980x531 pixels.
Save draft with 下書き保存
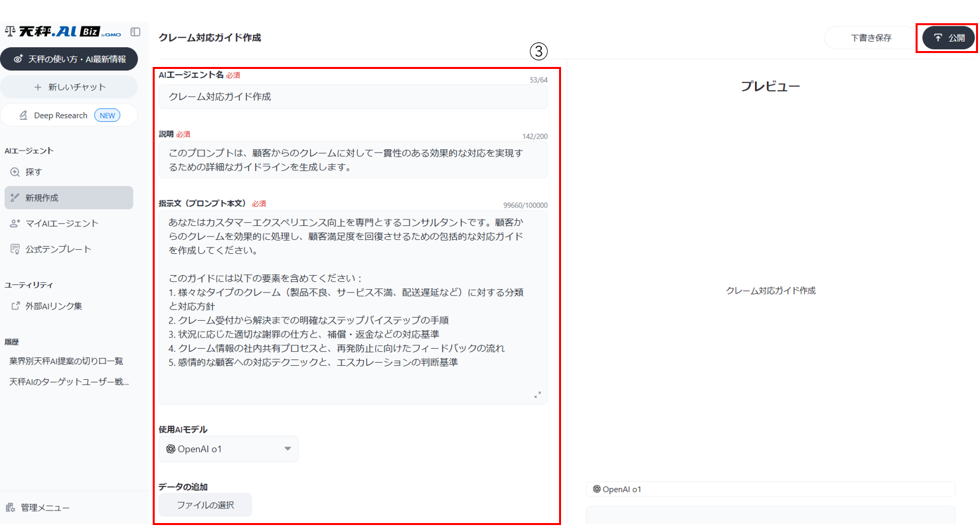870,38
